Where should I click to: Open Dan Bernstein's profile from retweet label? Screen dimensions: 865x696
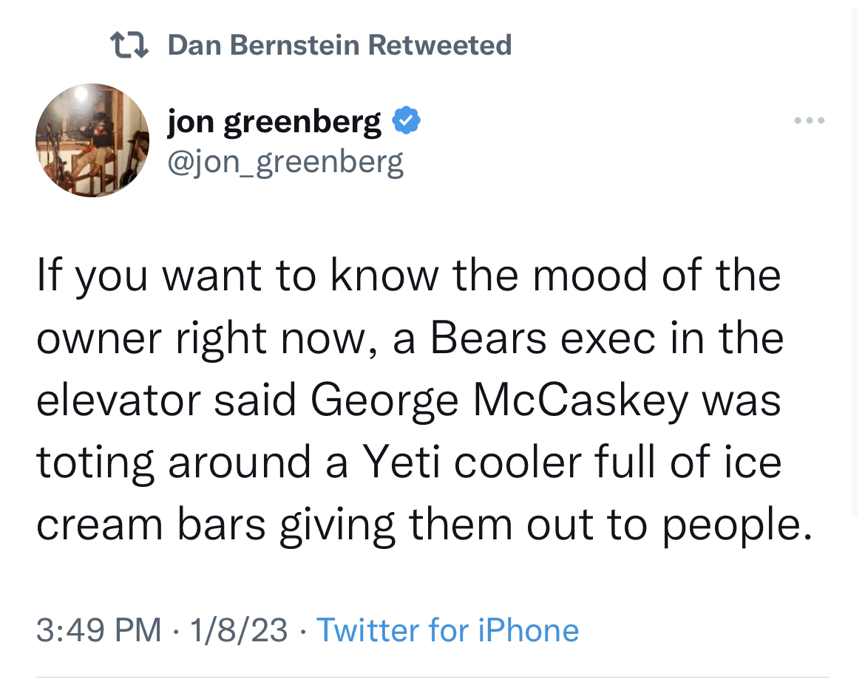(265, 45)
